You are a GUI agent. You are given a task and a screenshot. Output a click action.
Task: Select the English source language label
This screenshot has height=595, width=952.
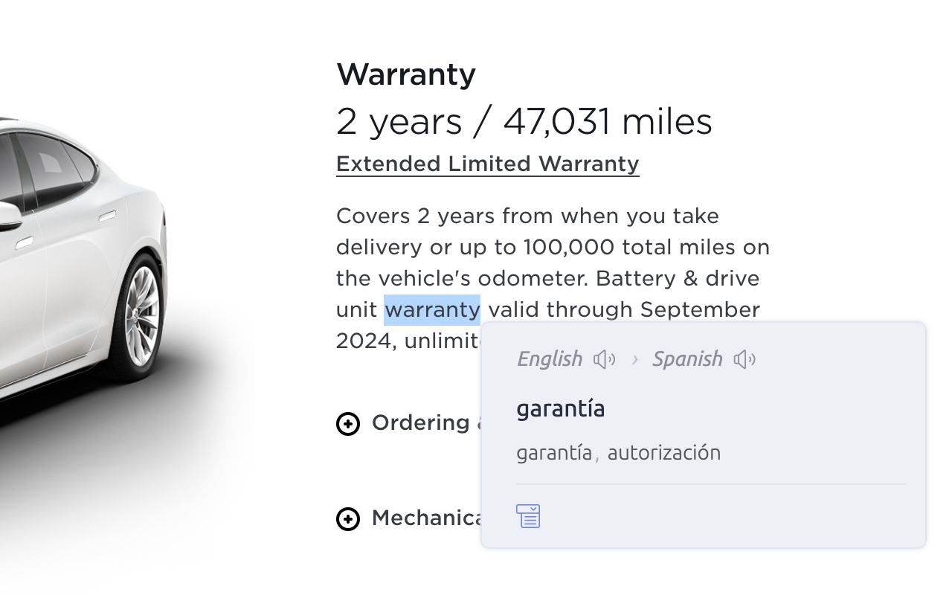click(x=550, y=359)
